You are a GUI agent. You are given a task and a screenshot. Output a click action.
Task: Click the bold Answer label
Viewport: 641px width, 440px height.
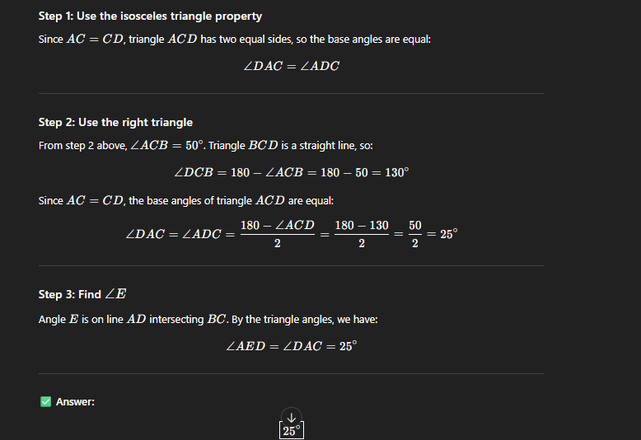pos(75,402)
